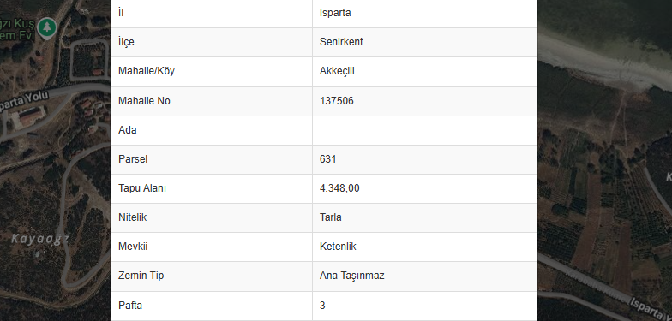Click the Kayaağzı map place label
Image resolution: width=672 pixels, height=321 pixels.
click(39, 239)
